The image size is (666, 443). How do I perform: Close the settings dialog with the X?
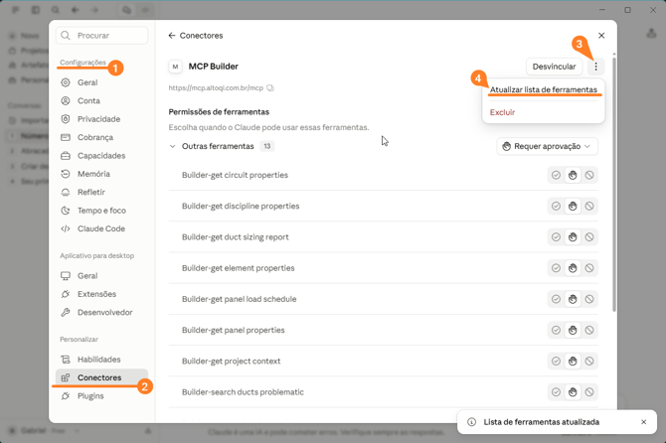pos(601,35)
